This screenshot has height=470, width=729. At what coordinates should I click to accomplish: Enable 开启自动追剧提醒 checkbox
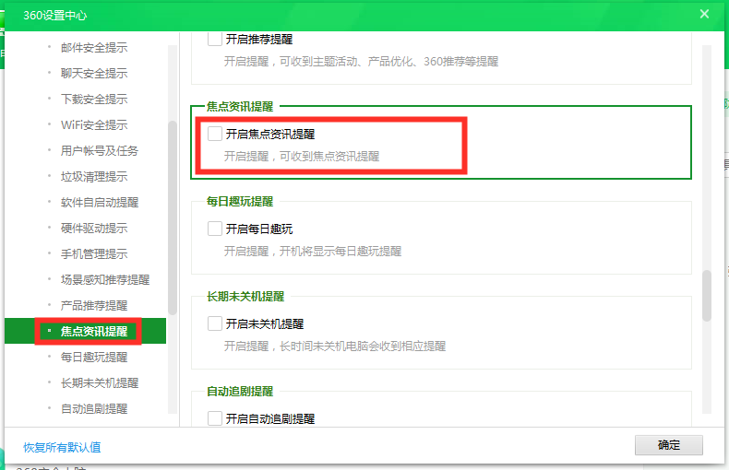215,418
